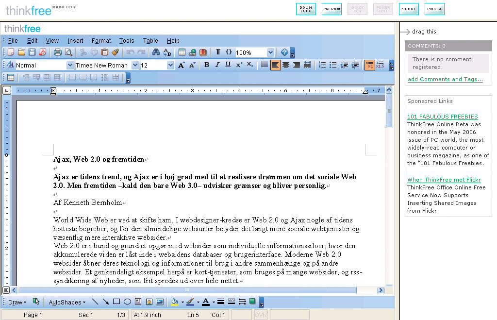
Task: Print the document
Action: point(57,52)
